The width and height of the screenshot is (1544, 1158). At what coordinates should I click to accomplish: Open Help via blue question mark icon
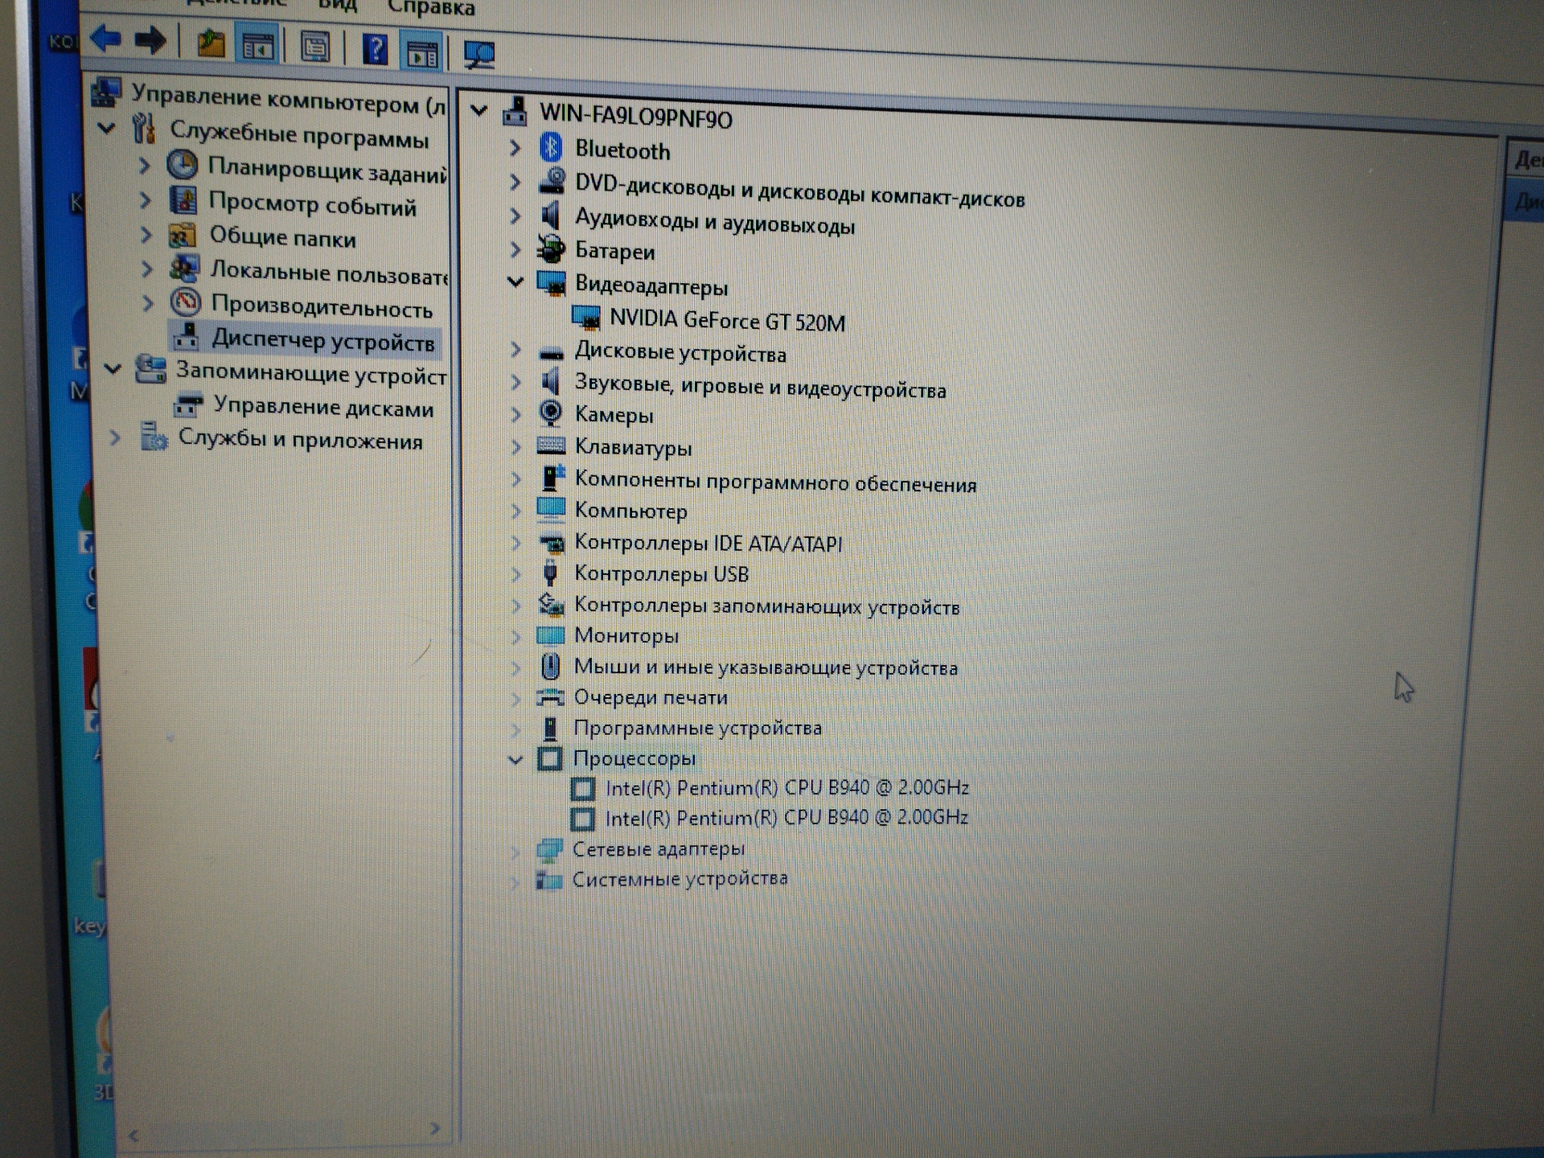(375, 50)
